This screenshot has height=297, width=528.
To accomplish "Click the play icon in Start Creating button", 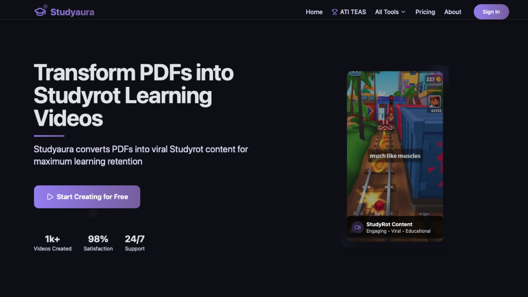I will [x=50, y=197].
